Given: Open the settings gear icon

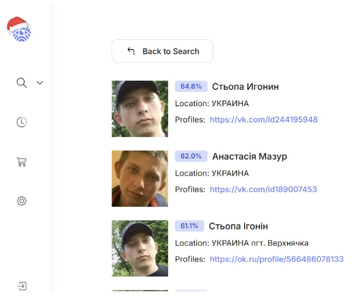Looking at the screenshot, I should [x=22, y=201].
